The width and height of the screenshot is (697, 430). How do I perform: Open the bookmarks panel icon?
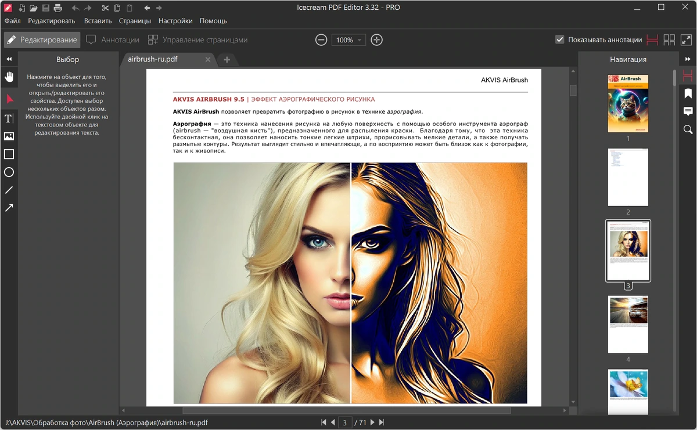688,93
